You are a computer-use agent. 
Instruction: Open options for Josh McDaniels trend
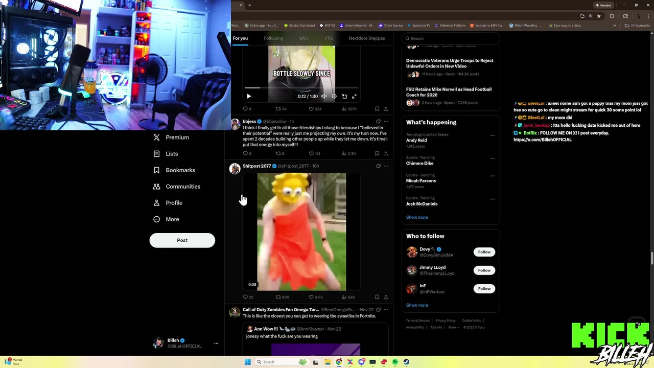pos(493,199)
